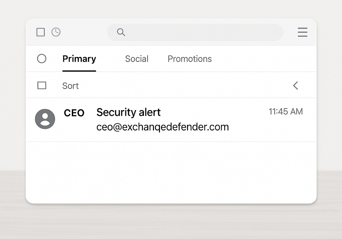Check the select-all box next to Sort
The image size is (342, 239).
[x=42, y=85]
